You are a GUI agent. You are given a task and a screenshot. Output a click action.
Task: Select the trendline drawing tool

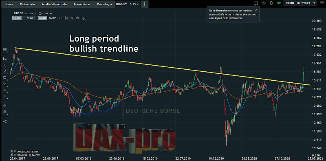click(x=5, y=71)
